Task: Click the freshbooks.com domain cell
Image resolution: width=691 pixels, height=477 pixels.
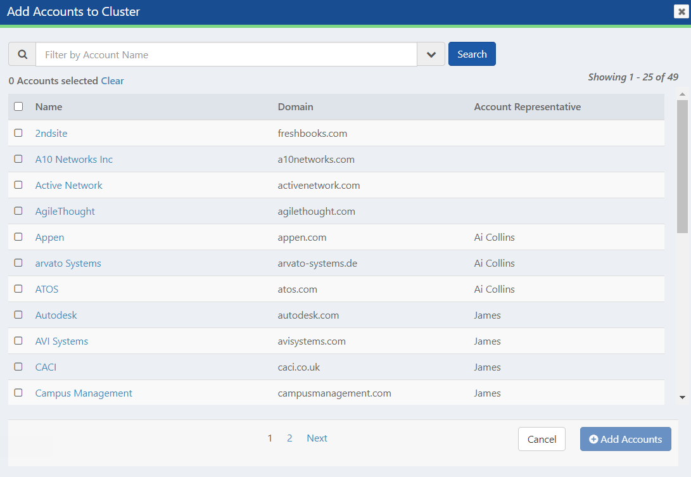Action: point(312,133)
